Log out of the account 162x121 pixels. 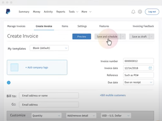(152, 12)
